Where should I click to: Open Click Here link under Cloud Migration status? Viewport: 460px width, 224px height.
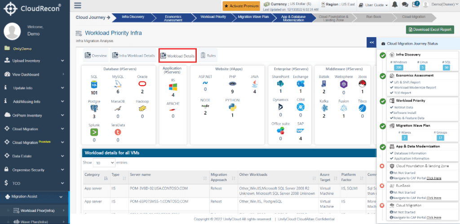(433, 218)
